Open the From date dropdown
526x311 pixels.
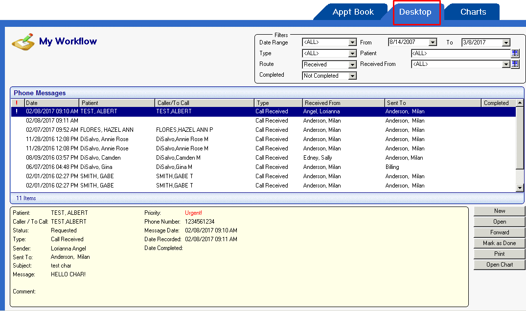pos(433,42)
